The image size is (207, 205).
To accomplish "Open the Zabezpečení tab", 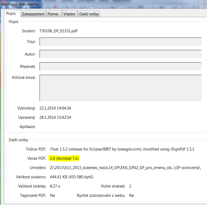I will pyautogui.click(x=33, y=14).
